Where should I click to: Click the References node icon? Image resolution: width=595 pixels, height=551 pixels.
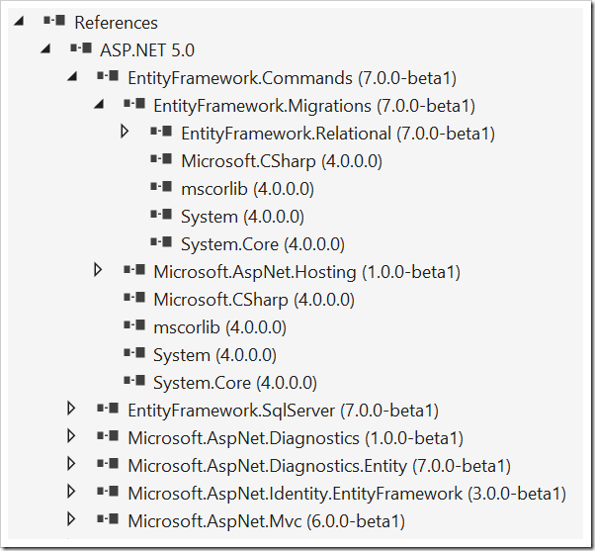54,20
